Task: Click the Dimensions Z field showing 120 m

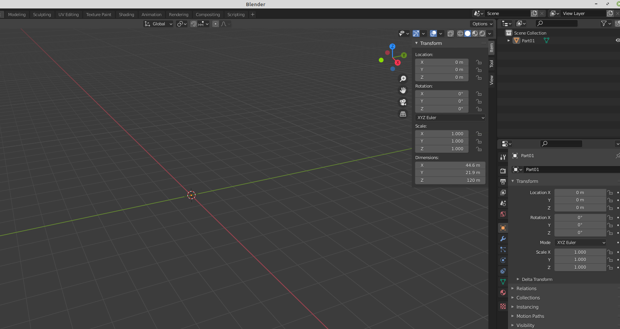Action: 450,180
